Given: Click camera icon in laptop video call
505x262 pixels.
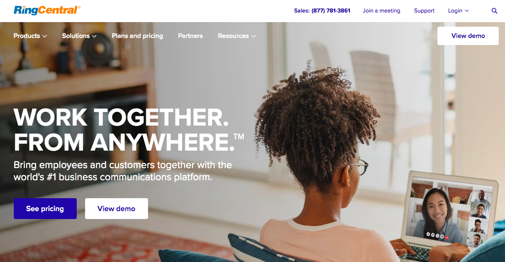Looking at the screenshot, I should [x=433, y=235].
